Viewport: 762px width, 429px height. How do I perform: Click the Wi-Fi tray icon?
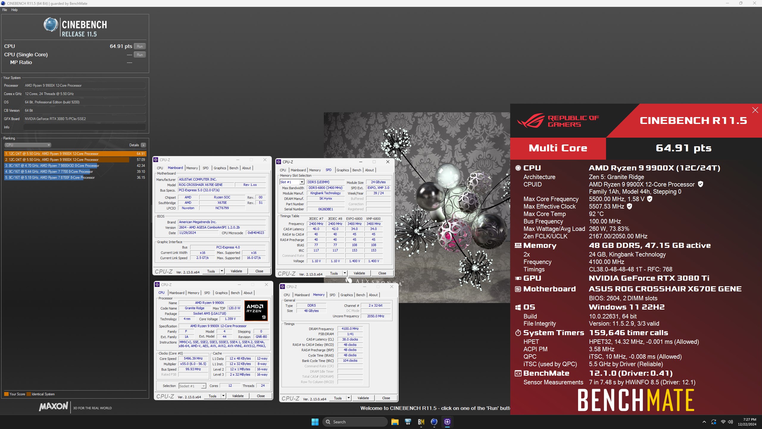[x=723, y=422]
